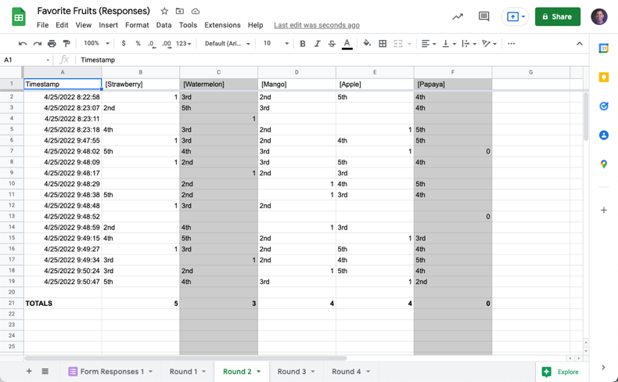Switch to Form Responses 1 tab
The height and width of the screenshot is (382, 618).
112,372
